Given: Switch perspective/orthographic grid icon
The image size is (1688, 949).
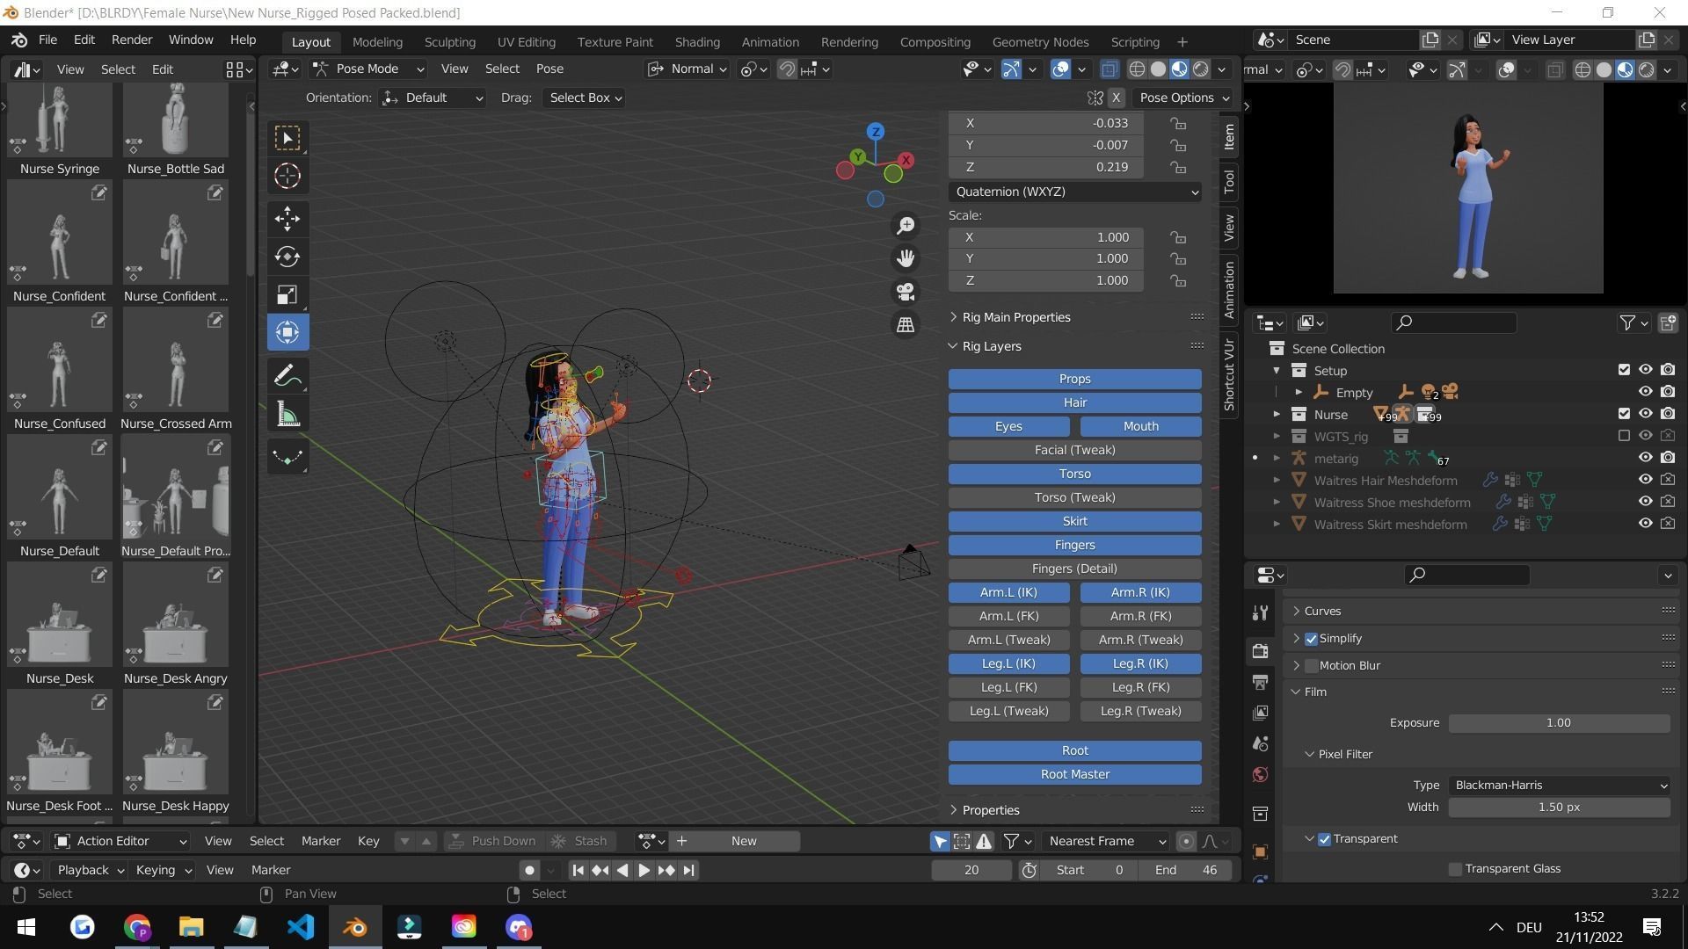Looking at the screenshot, I should tap(906, 325).
